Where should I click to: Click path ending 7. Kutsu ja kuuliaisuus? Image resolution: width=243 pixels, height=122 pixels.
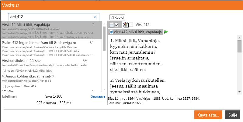click(47, 37)
